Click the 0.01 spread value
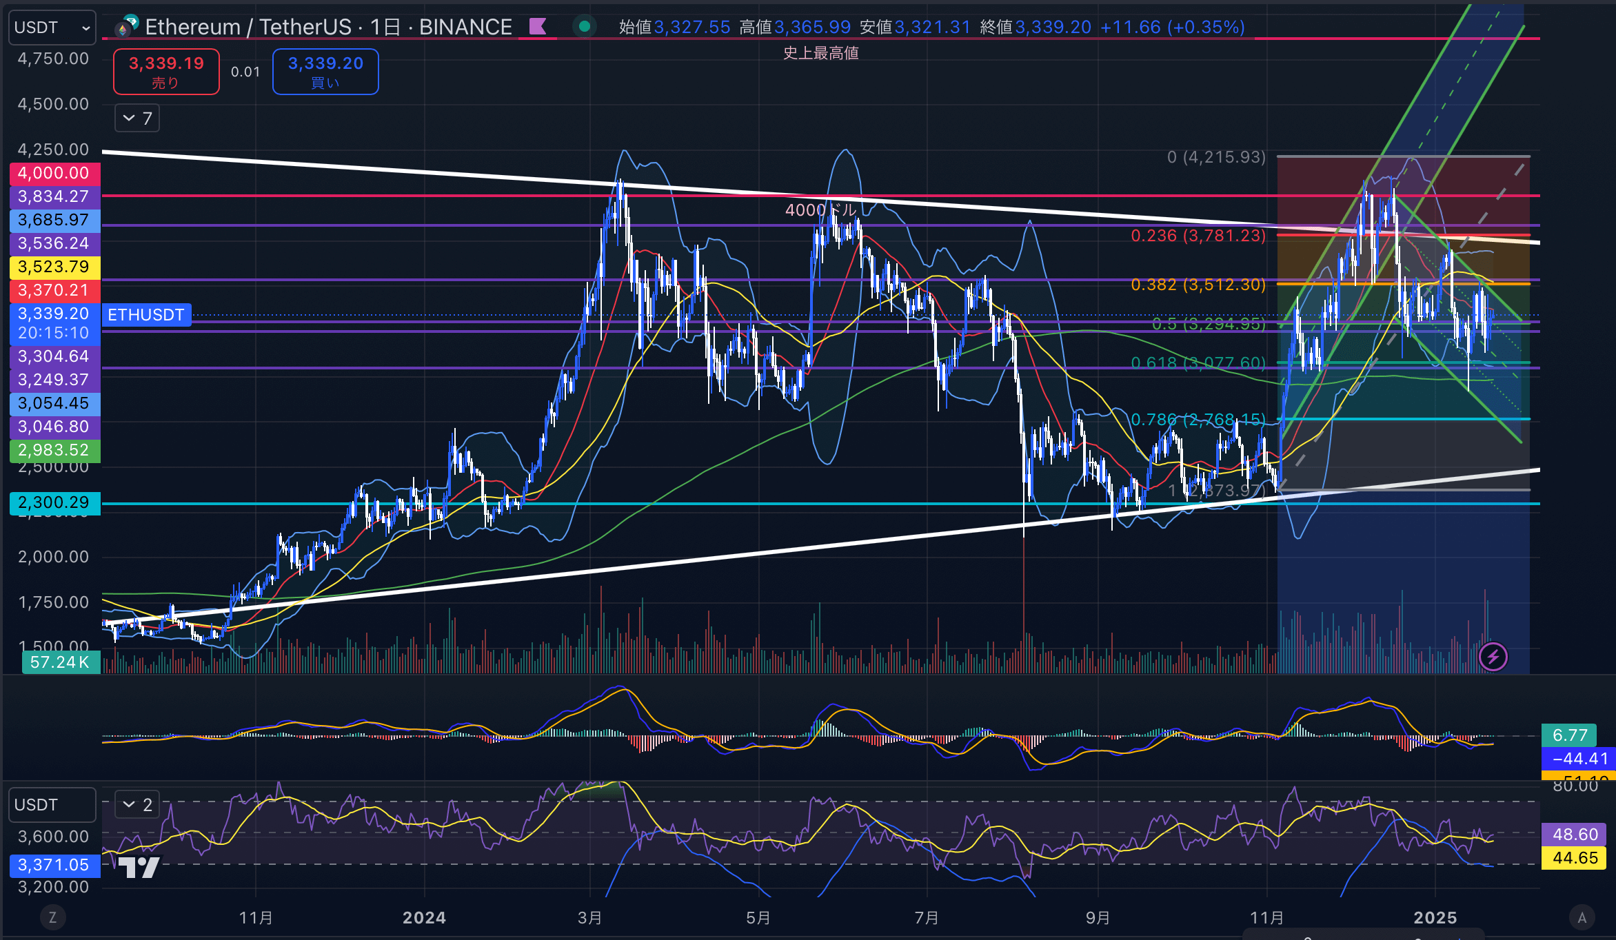The height and width of the screenshot is (940, 1616). [245, 72]
